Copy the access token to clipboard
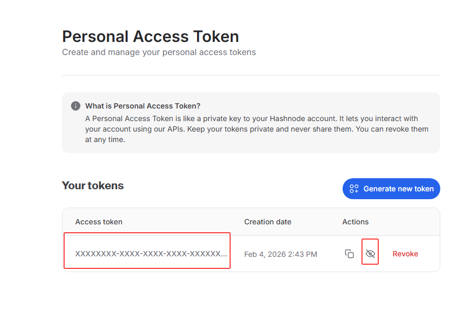 (x=349, y=254)
